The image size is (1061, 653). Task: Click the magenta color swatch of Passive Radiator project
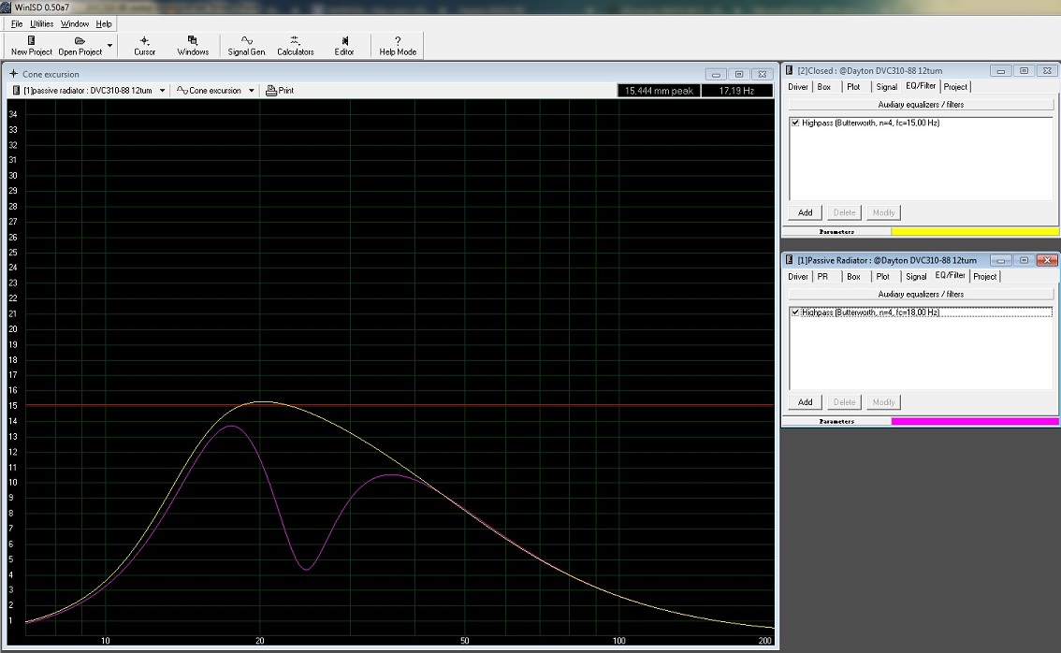975,421
